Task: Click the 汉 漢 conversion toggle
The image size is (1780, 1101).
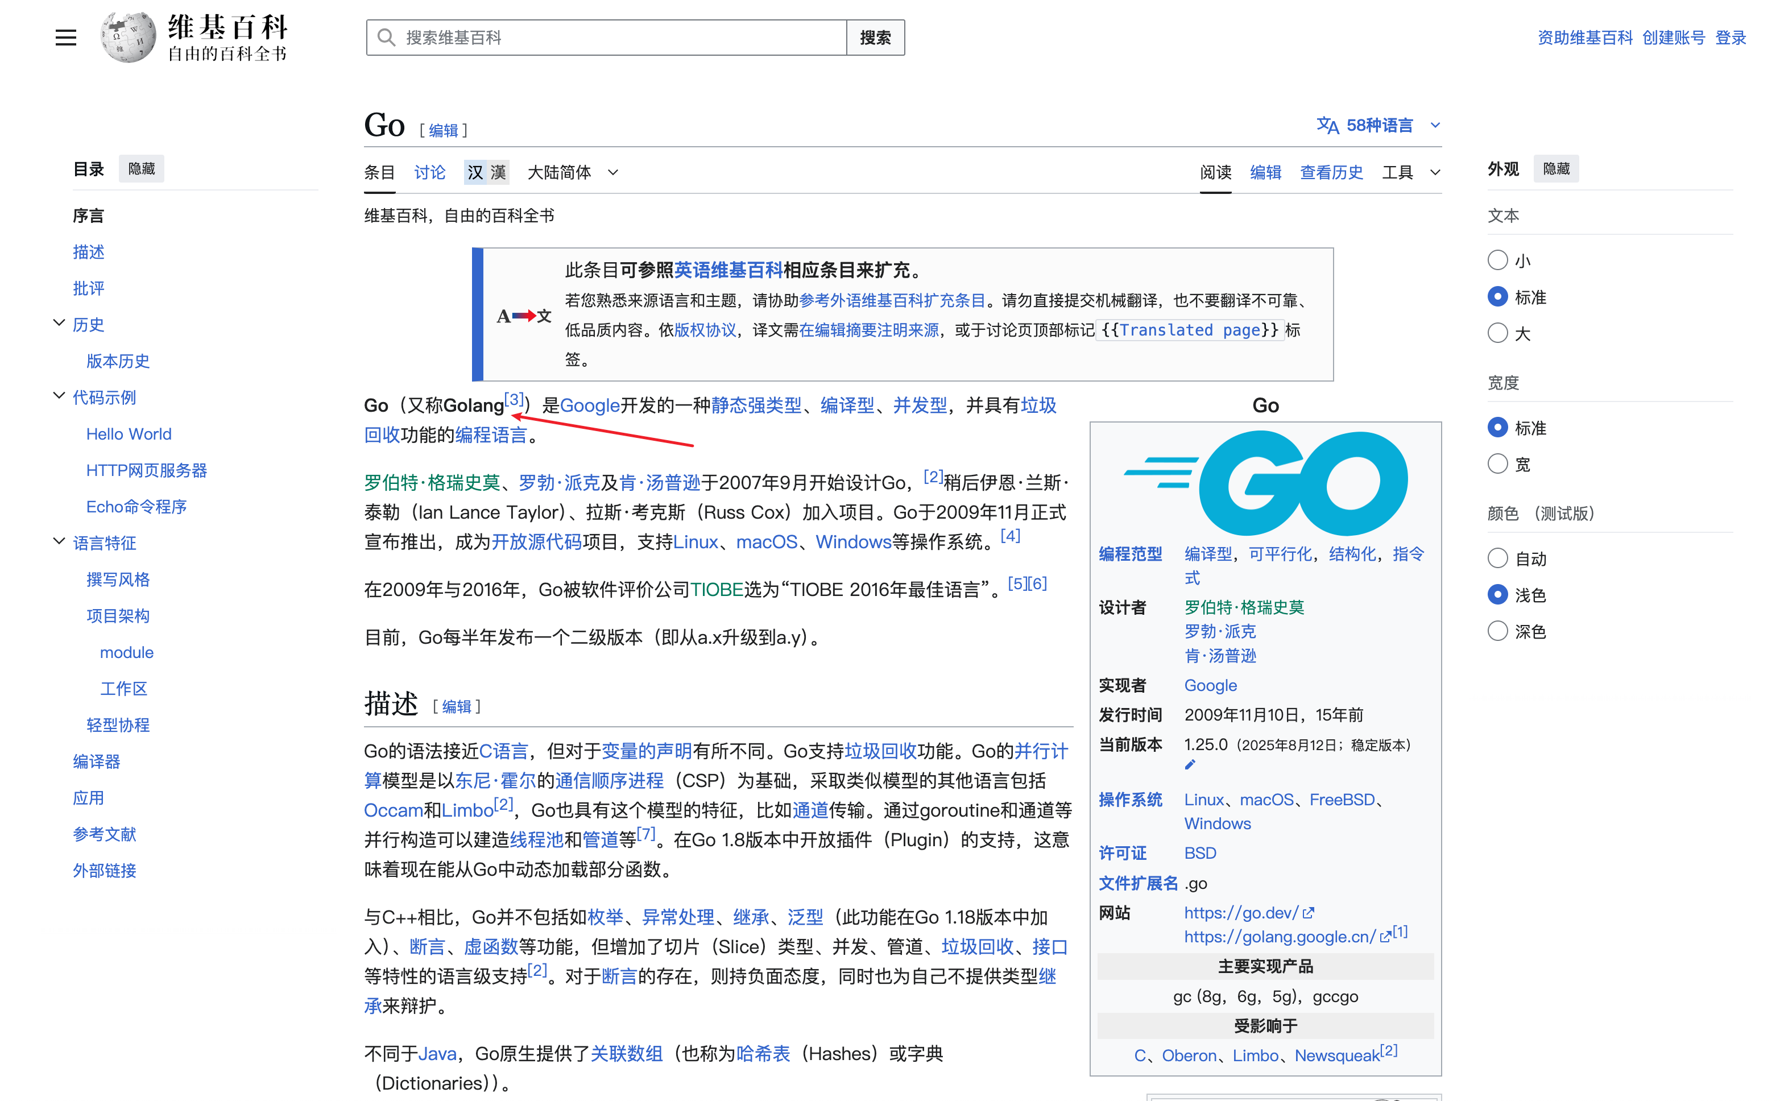Action: click(486, 172)
